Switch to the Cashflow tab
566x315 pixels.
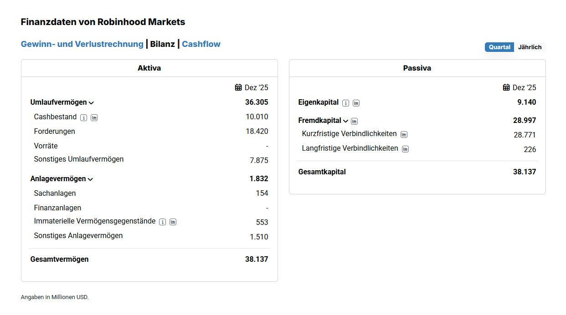coord(201,44)
